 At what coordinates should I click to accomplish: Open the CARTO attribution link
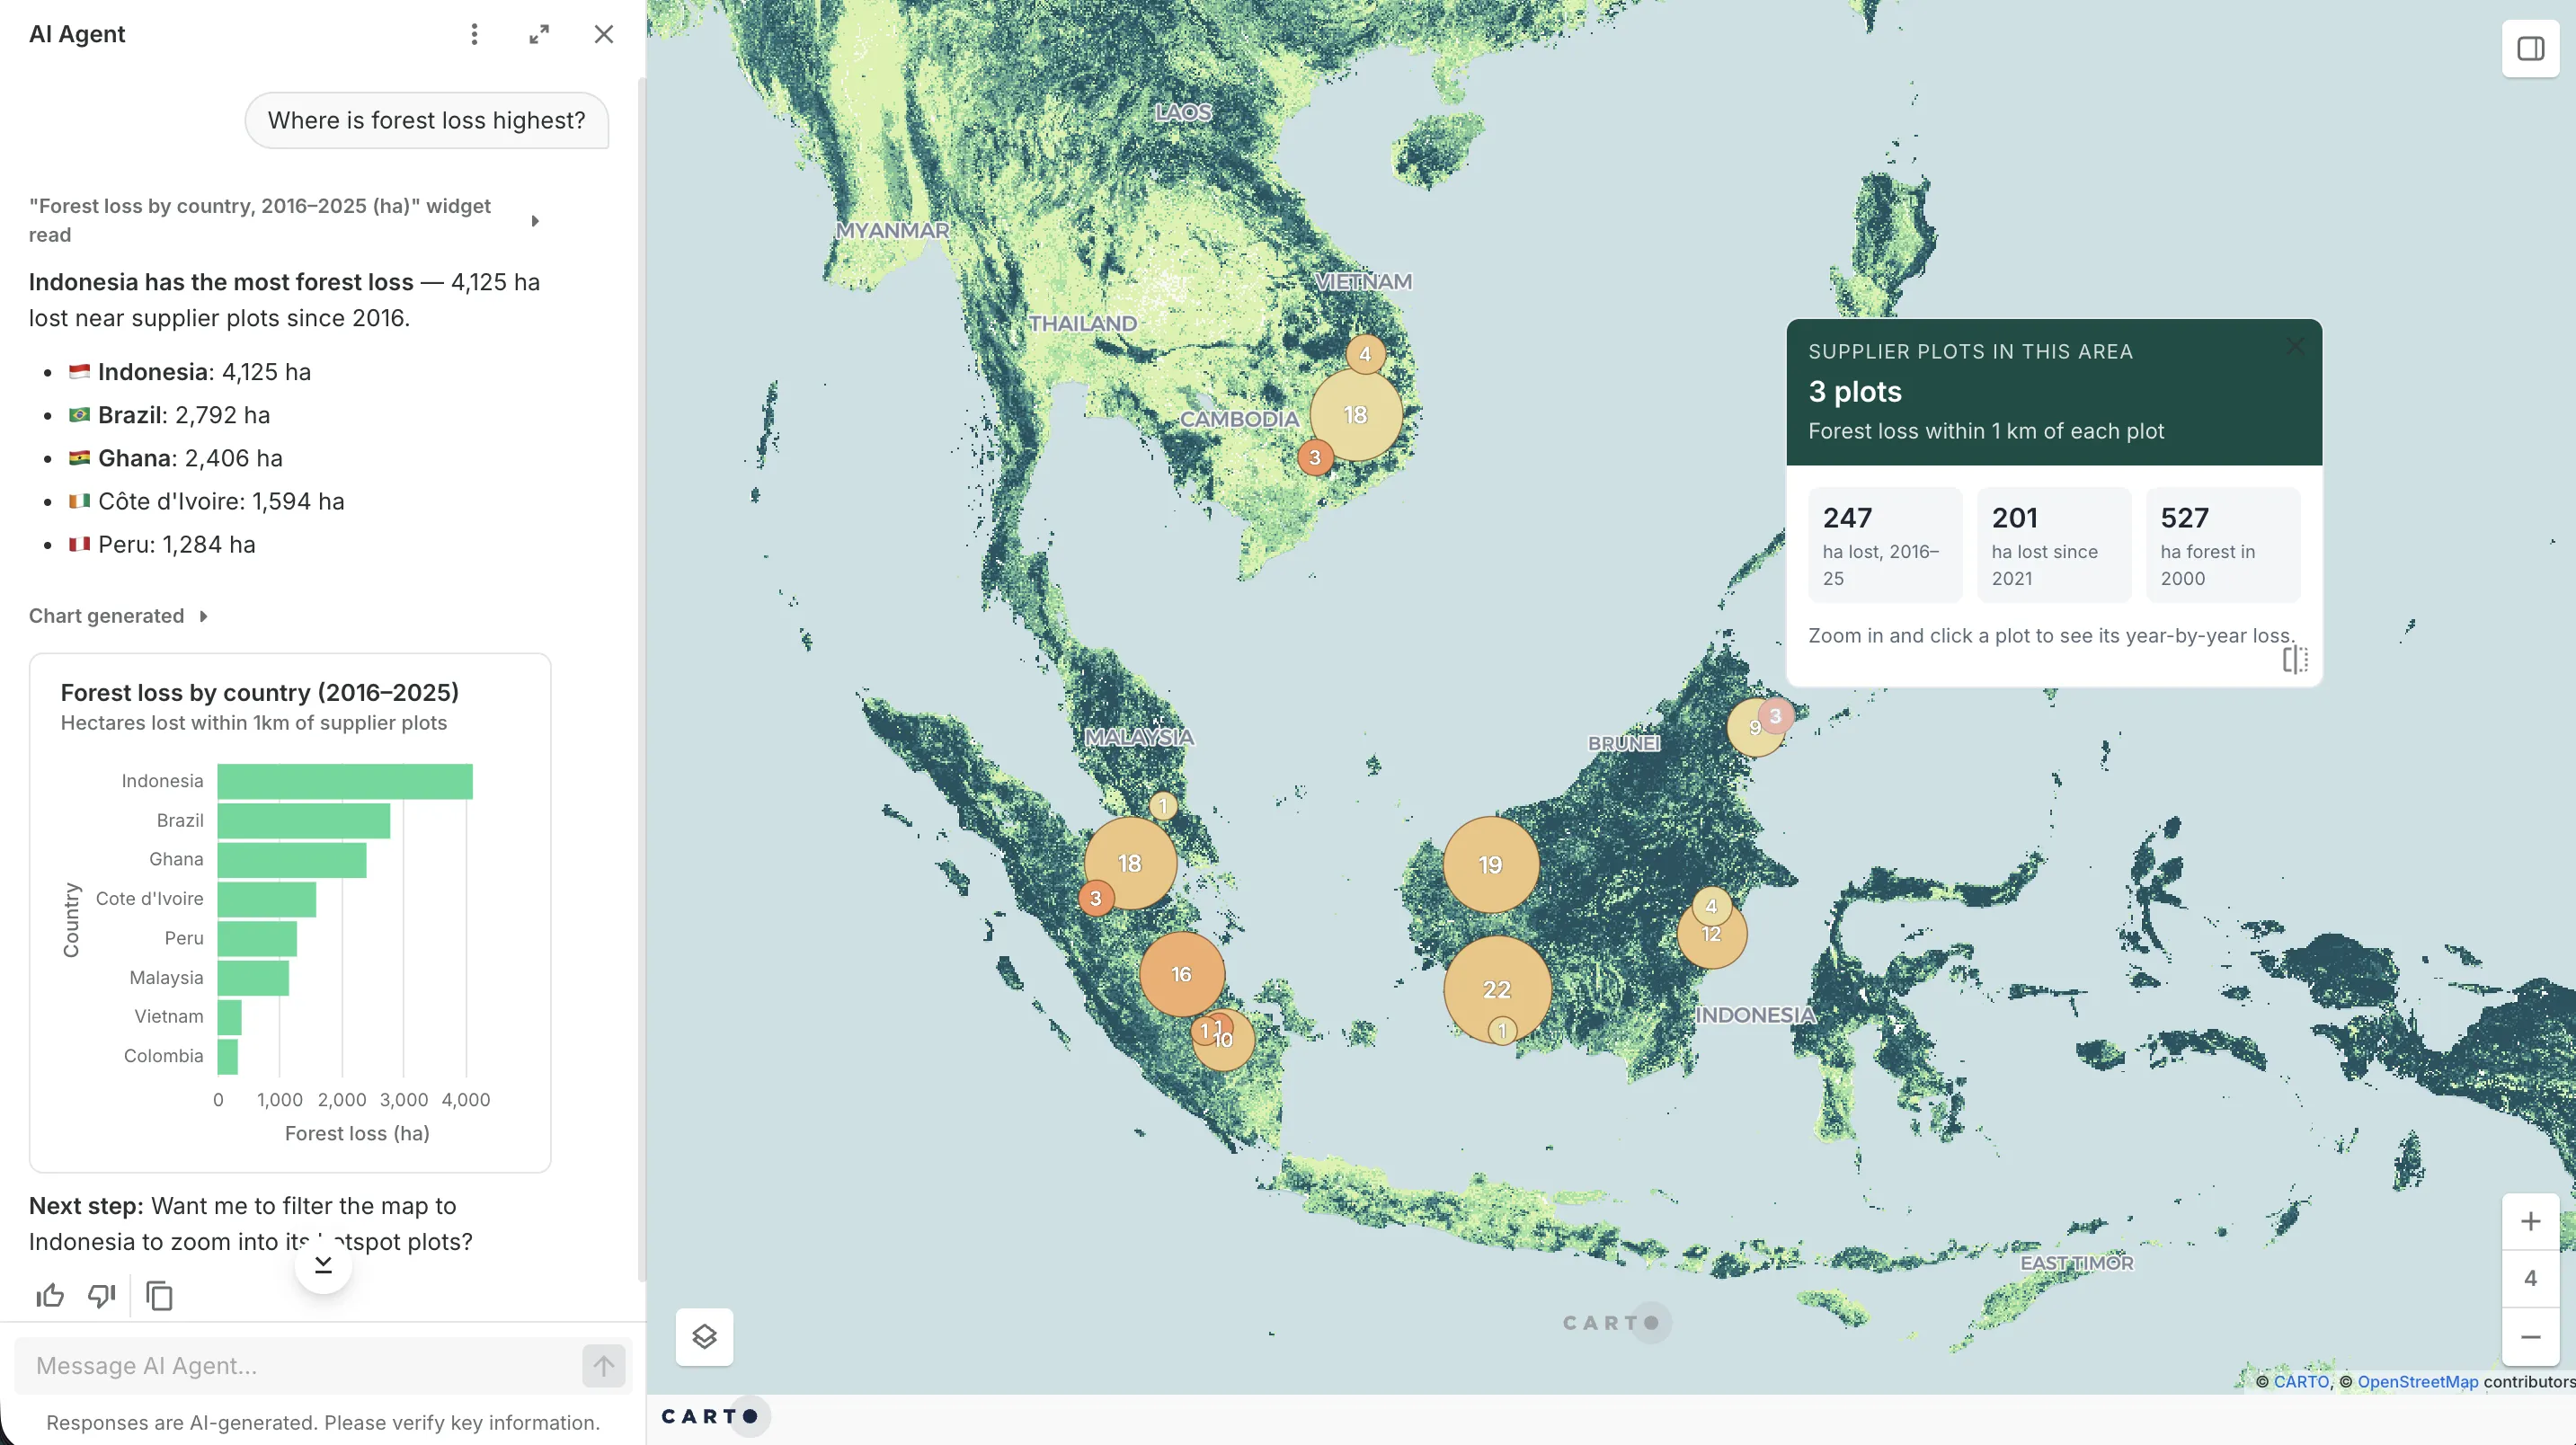pyautogui.click(x=2301, y=1382)
